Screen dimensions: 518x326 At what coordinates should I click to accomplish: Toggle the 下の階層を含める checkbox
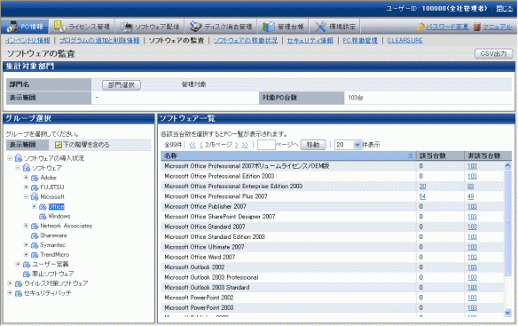(59, 145)
